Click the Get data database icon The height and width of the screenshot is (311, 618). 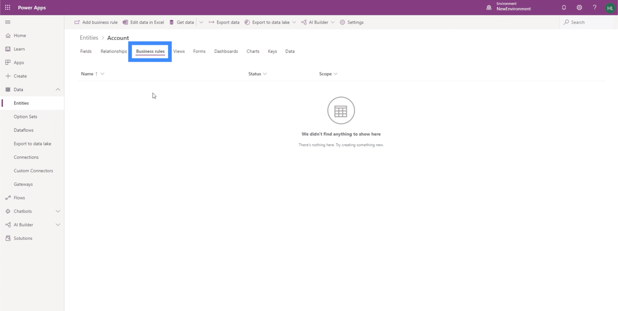coord(171,22)
